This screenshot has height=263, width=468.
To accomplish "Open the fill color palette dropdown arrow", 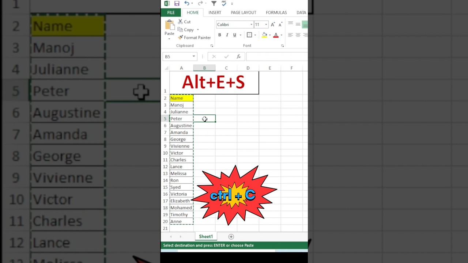I will tap(270, 35).
